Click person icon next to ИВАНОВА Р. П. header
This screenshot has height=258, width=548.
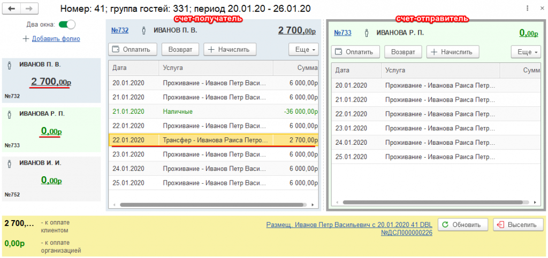click(367, 33)
